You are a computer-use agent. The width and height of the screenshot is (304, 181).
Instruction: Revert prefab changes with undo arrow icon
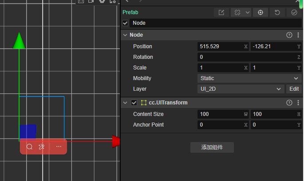tap(277, 12)
